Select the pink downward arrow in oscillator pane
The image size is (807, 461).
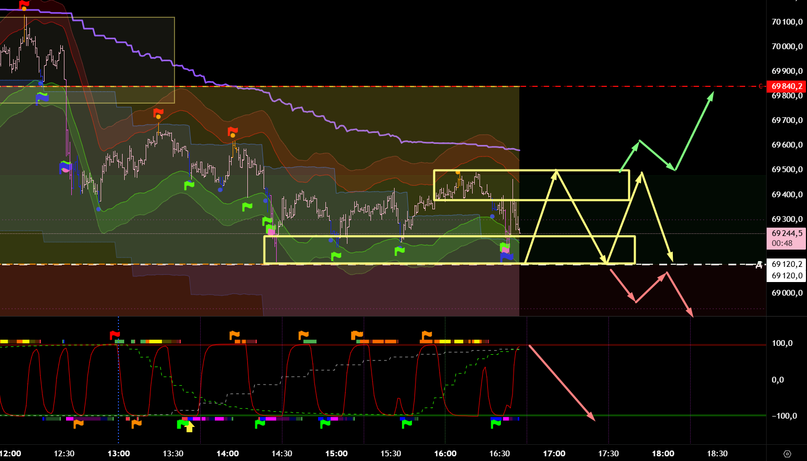click(x=562, y=383)
